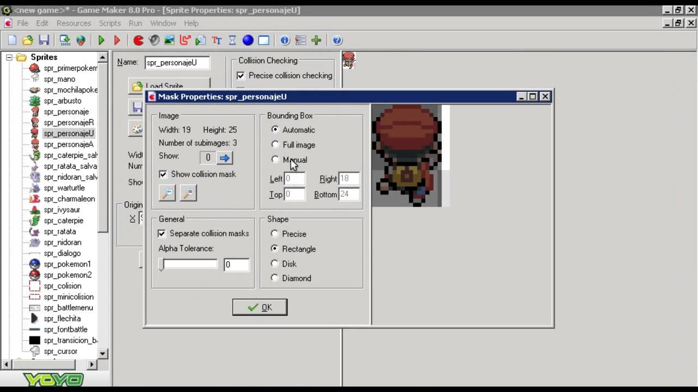Screen dimensions: 698x392
Task: Open global game settings icon
Action: [x=300, y=40]
